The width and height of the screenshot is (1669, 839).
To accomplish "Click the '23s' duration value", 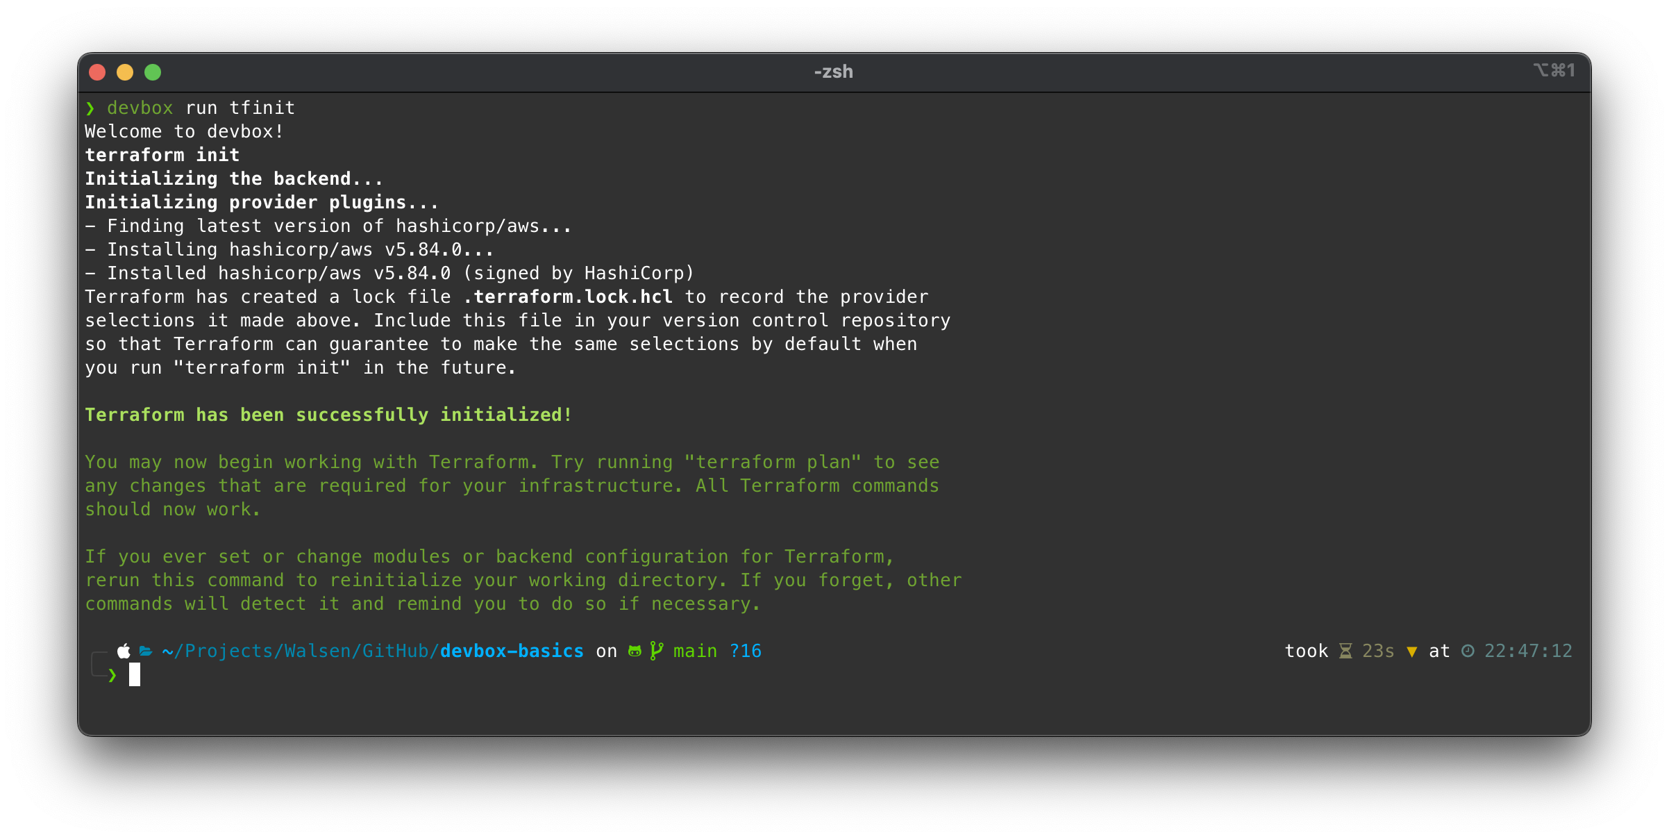I will point(1379,651).
